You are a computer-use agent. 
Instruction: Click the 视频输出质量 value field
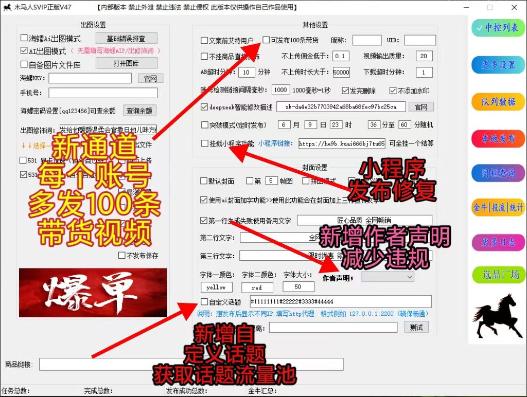point(424,56)
